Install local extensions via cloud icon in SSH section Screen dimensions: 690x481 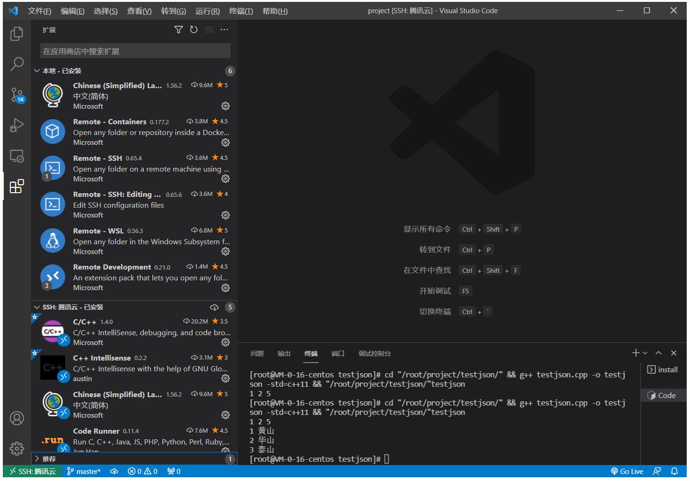pos(214,308)
